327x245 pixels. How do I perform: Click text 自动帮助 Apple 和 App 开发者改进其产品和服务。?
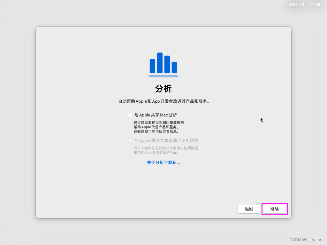pyautogui.click(x=164, y=101)
